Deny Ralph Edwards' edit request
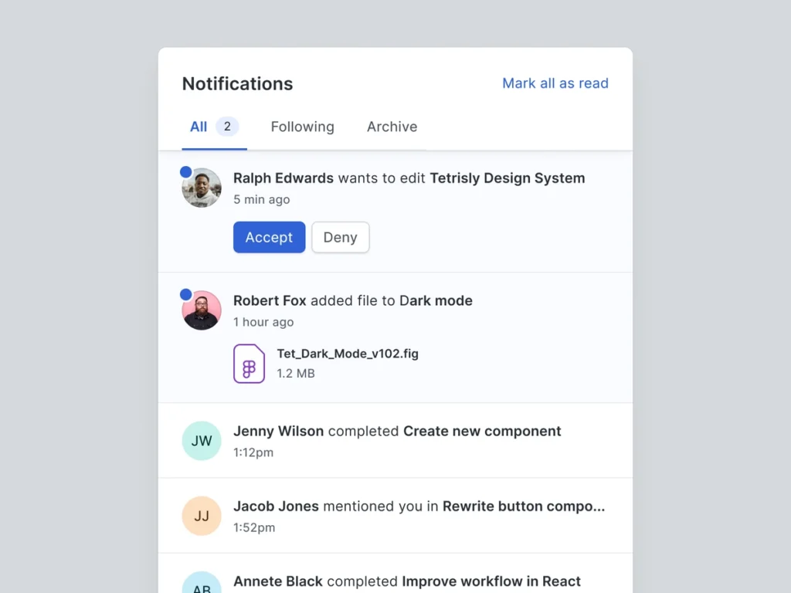The image size is (791, 593). click(340, 237)
